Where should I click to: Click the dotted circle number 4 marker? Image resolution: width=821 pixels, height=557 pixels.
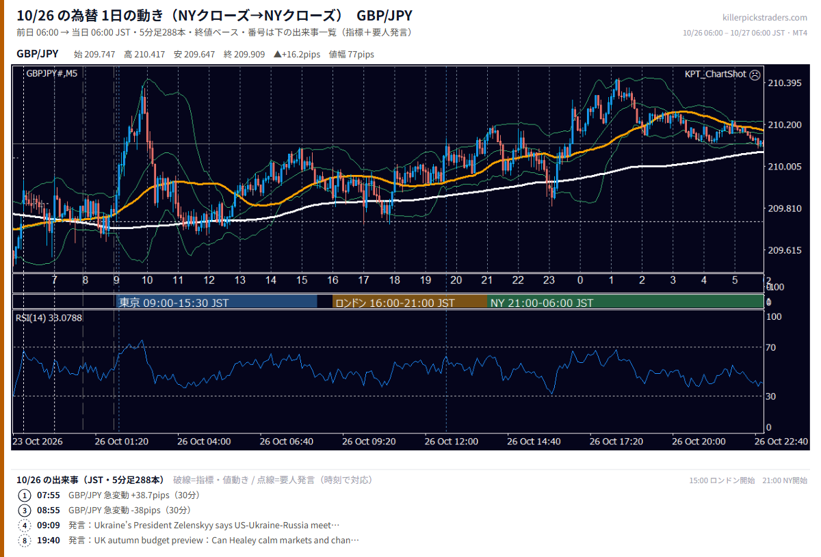pyautogui.click(x=25, y=525)
